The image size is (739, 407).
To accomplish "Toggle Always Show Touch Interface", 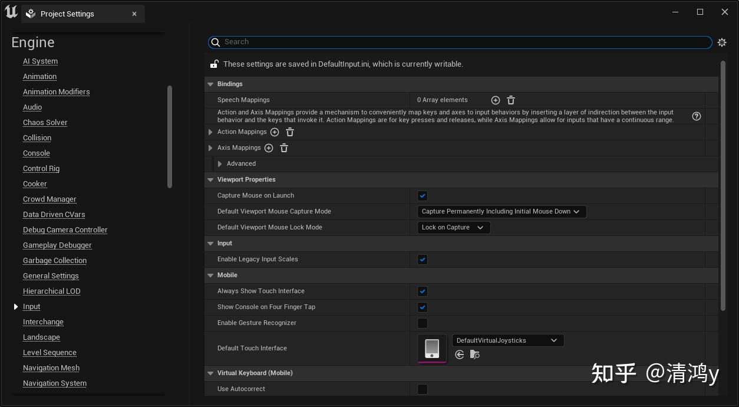I will (423, 291).
